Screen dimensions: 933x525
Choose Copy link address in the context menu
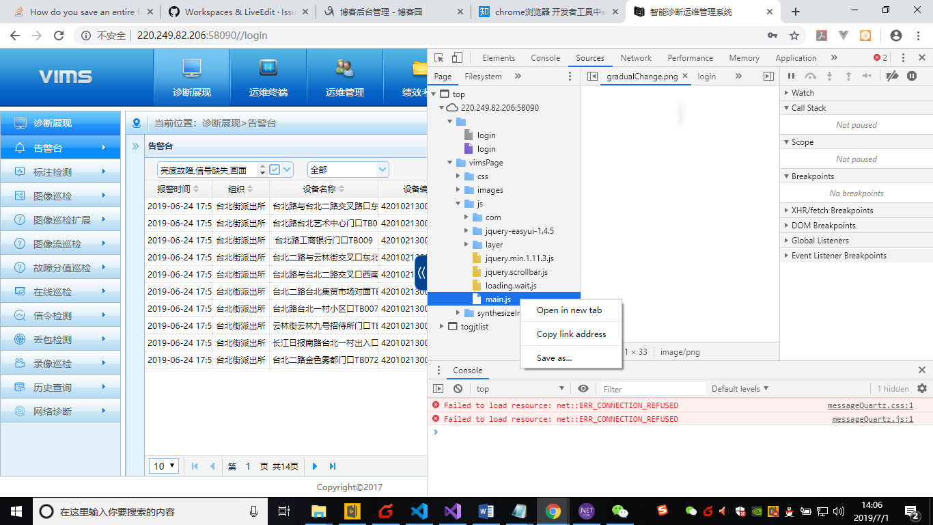click(x=571, y=334)
